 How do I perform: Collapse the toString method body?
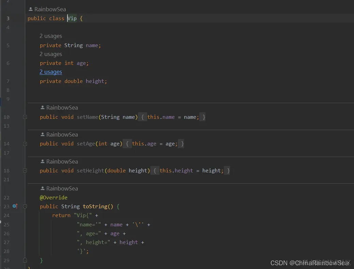(25, 206)
